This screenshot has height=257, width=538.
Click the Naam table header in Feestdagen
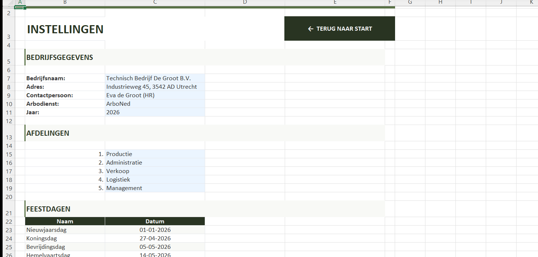click(x=65, y=222)
